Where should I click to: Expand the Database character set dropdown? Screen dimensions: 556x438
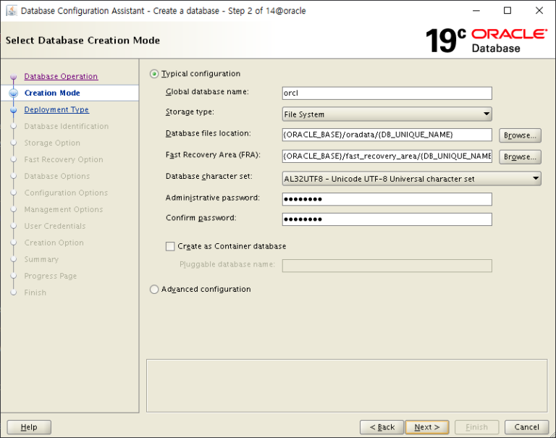coord(411,179)
